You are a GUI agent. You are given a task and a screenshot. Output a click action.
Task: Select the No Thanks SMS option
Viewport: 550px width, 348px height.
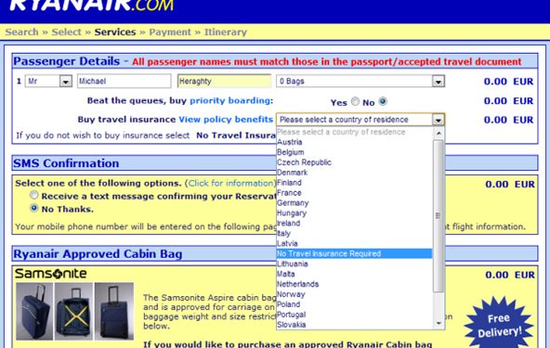point(34,208)
